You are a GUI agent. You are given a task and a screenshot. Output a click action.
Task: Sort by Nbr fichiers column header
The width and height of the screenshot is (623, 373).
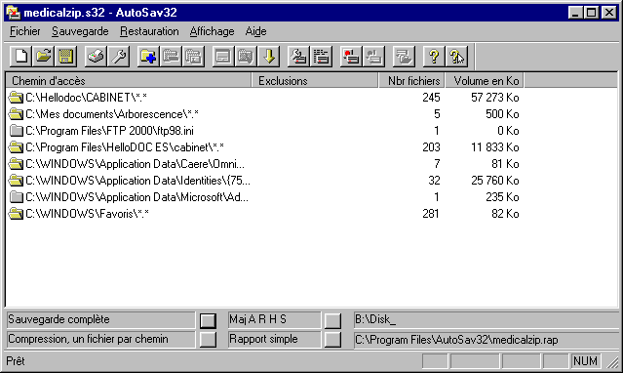411,81
